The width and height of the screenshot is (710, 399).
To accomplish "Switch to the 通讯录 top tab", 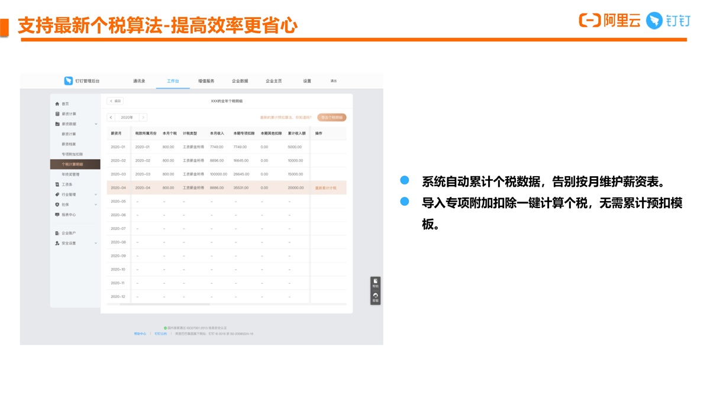I will tap(139, 81).
